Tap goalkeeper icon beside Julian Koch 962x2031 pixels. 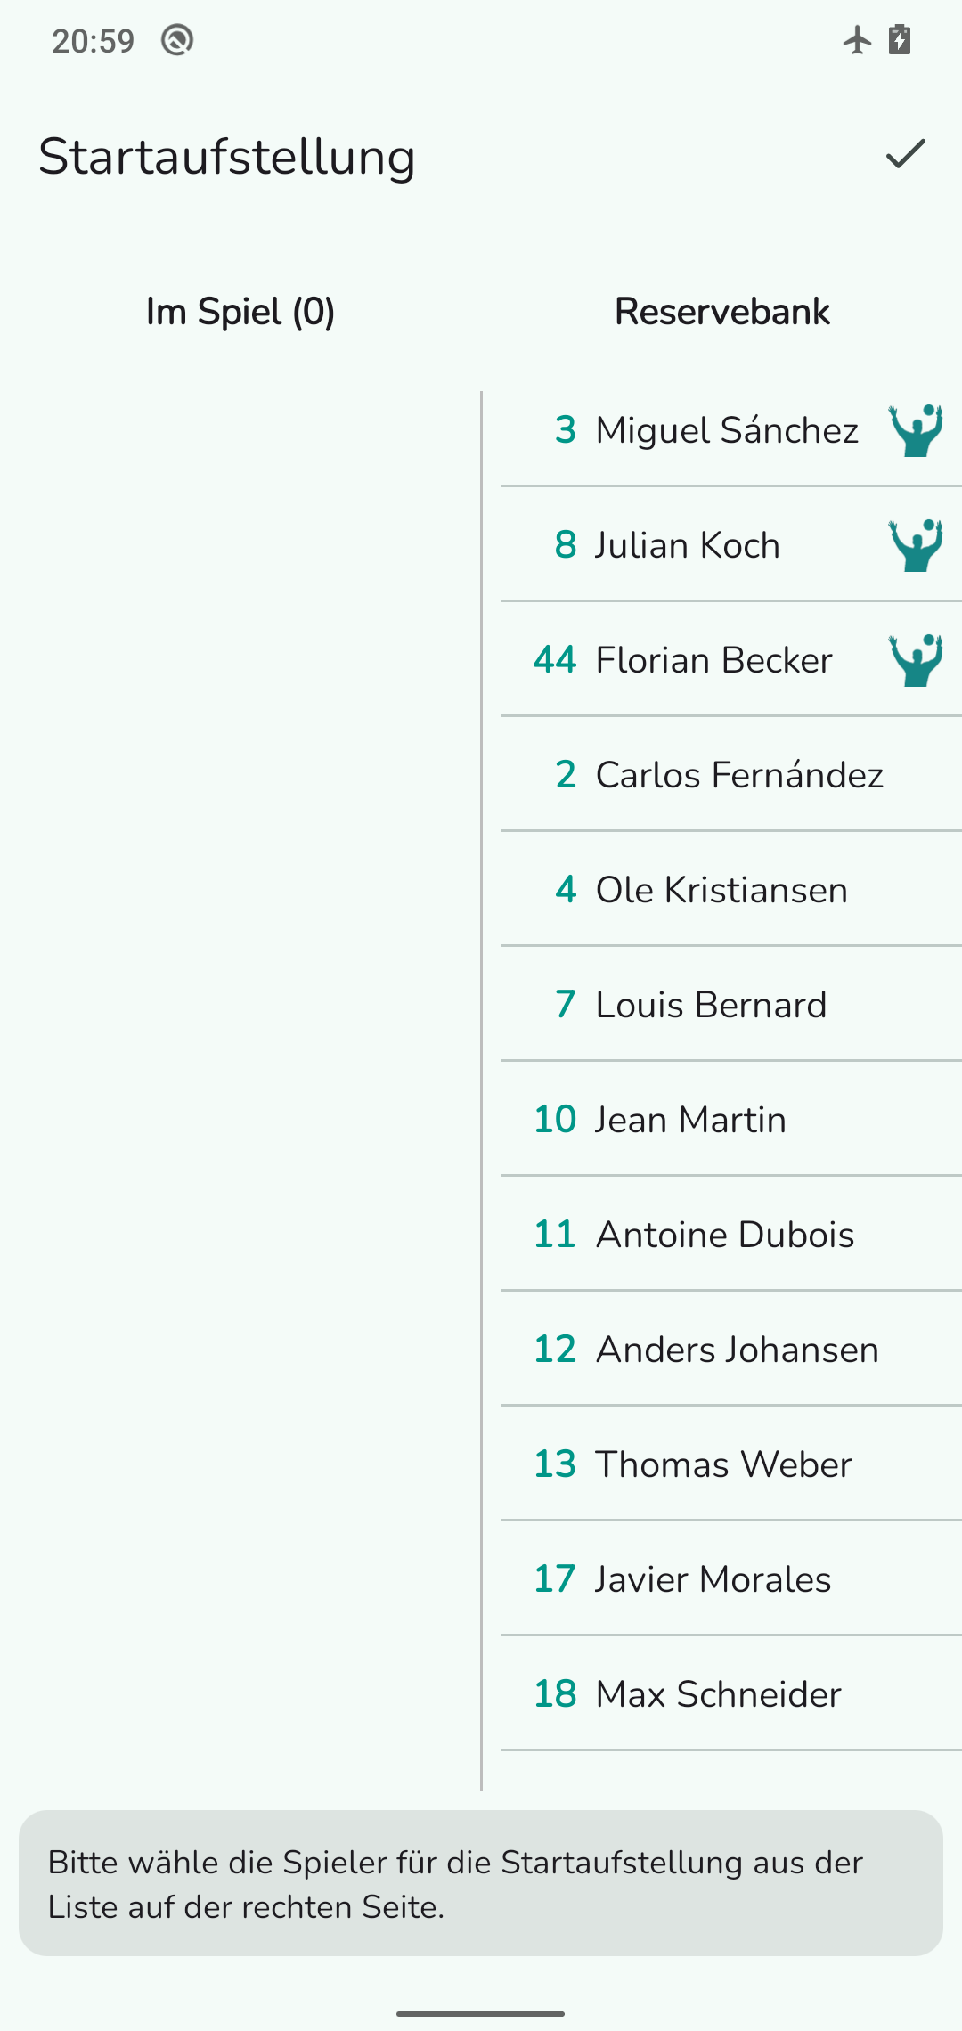(916, 545)
